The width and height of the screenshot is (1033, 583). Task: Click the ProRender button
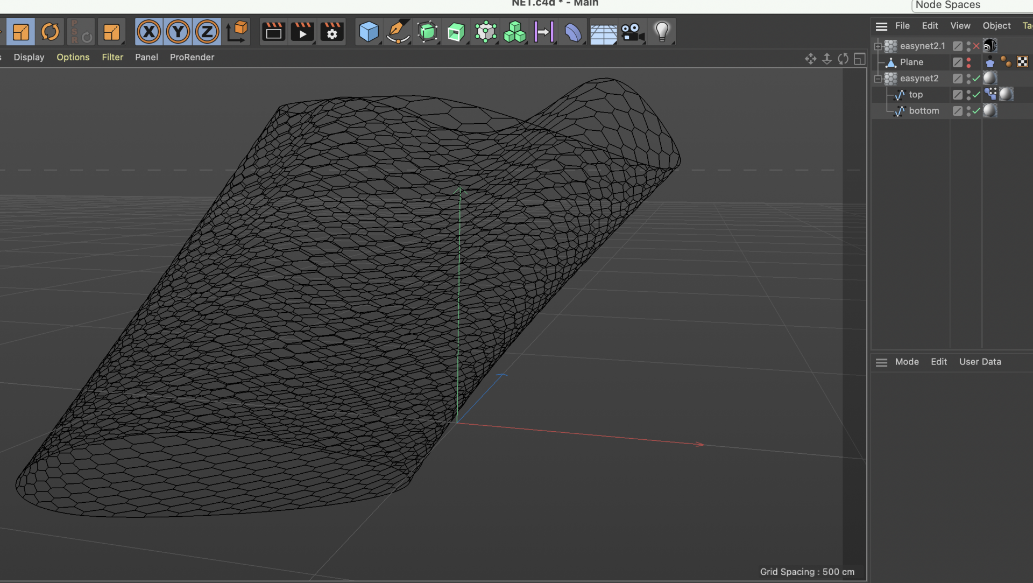(192, 56)
